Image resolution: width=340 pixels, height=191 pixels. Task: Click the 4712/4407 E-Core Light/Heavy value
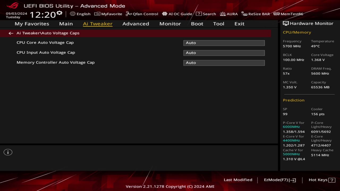tap(321, 146)
